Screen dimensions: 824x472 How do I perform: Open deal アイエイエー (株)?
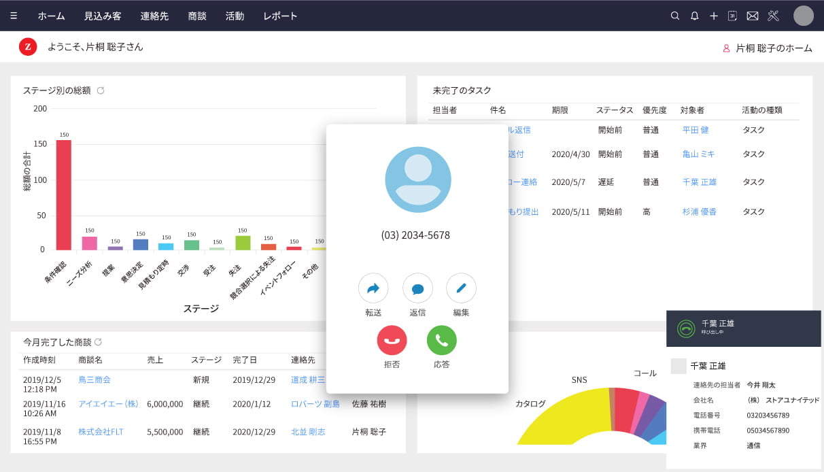click(x=108, y=403)
